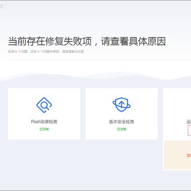Click the 检测 word starting the subtitle
Screen dimensions: 191x191
[x=11, y=51]
